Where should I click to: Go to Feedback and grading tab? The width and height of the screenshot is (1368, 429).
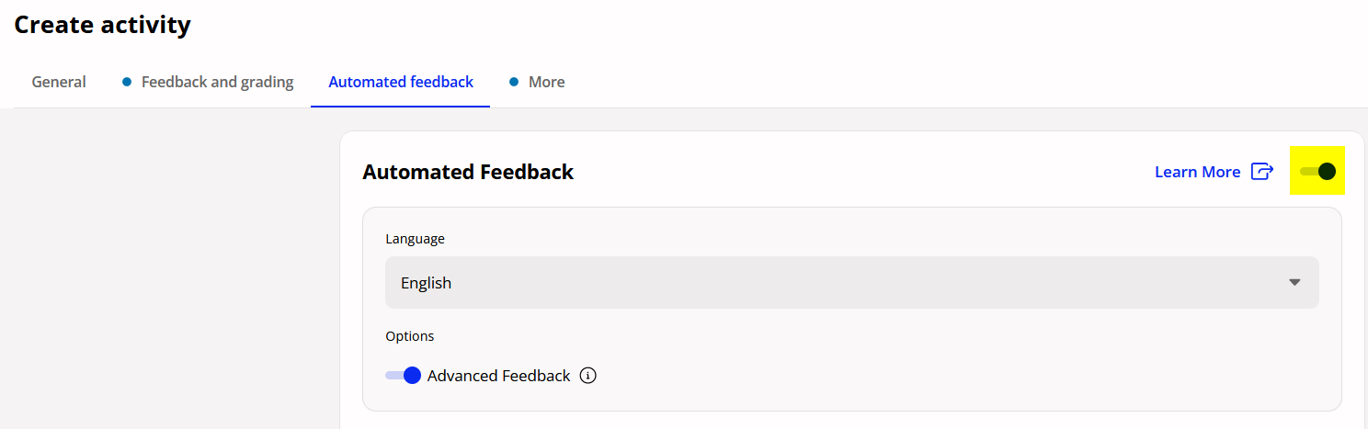[x=217, y=82]
